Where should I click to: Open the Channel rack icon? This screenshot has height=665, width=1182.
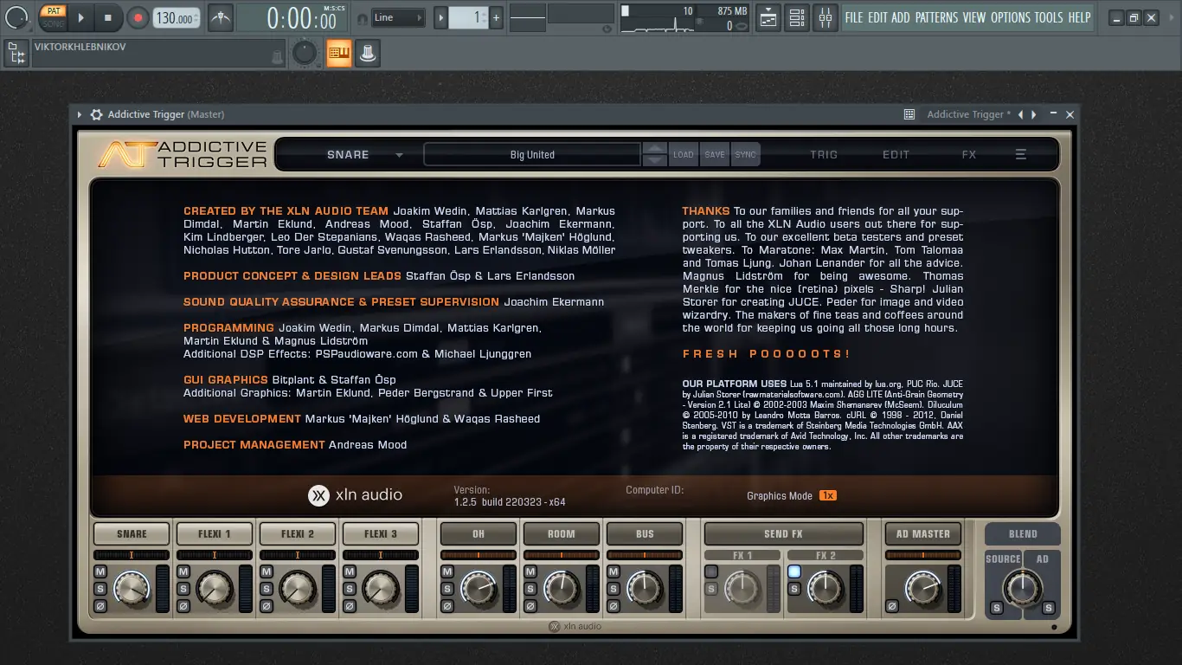(x=797, y=17)
